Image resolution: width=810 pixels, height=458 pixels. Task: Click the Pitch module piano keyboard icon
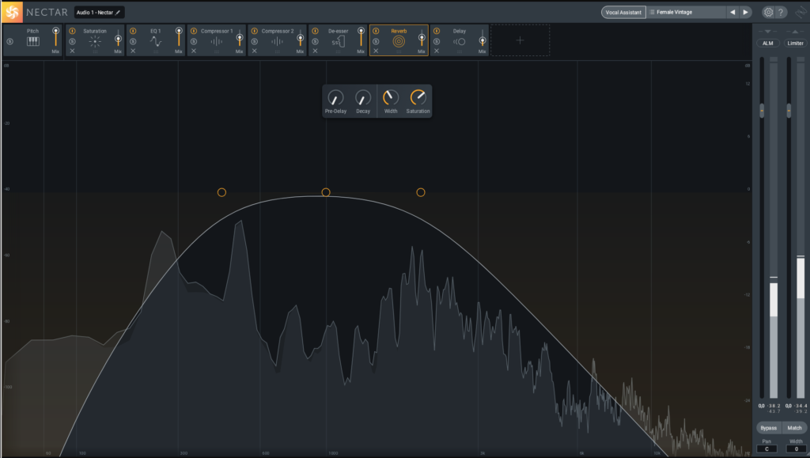click(x=32, y=41)
